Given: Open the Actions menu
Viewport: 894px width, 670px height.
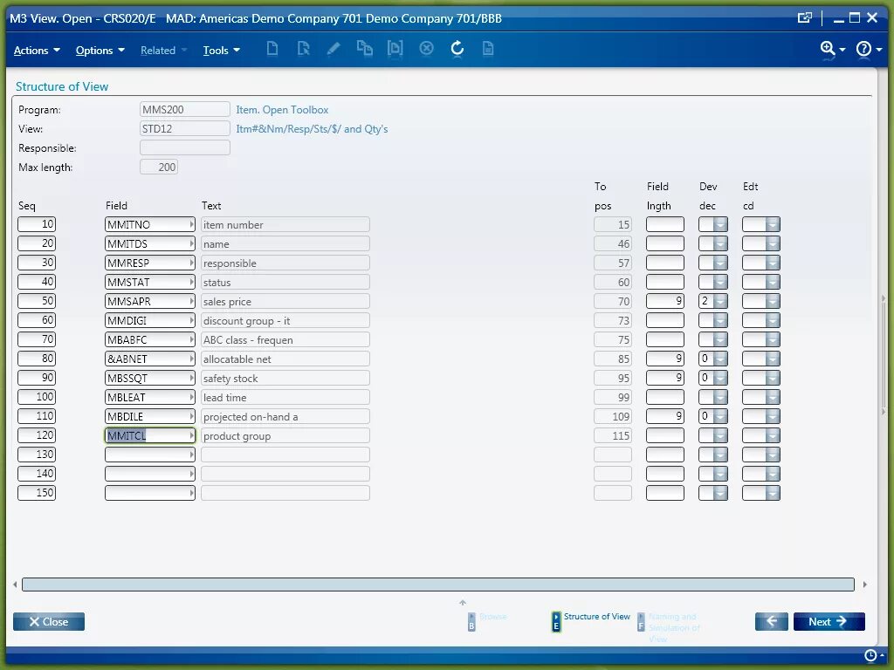Looking at the screenshot, I should point(37,50).
